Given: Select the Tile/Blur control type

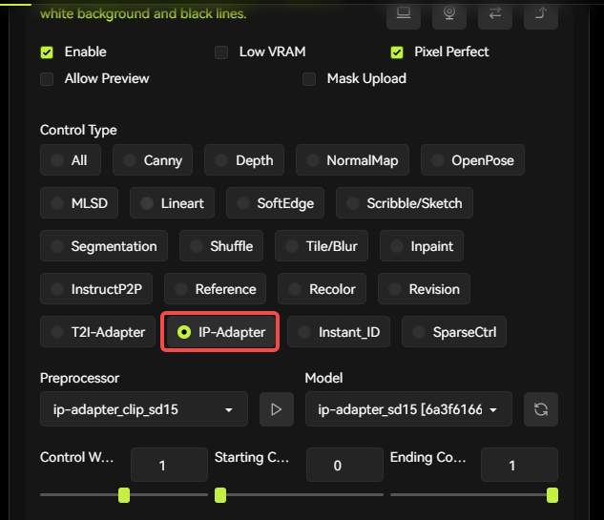Looking at the screenshot, I should (x=322, y=246).
